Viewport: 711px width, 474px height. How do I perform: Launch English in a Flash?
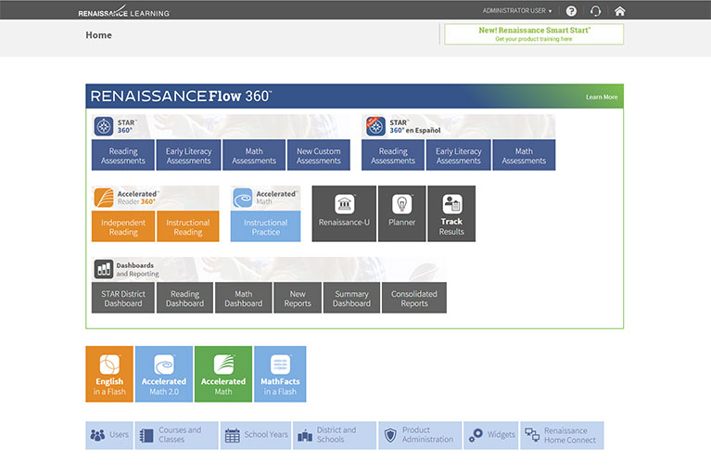click(109, 374)
